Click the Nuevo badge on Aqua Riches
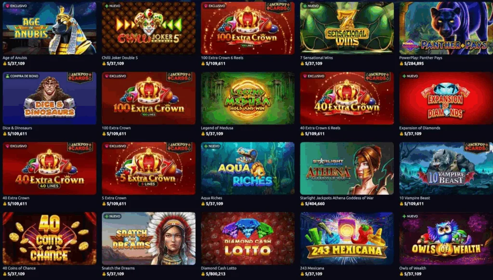 (212, 146)
